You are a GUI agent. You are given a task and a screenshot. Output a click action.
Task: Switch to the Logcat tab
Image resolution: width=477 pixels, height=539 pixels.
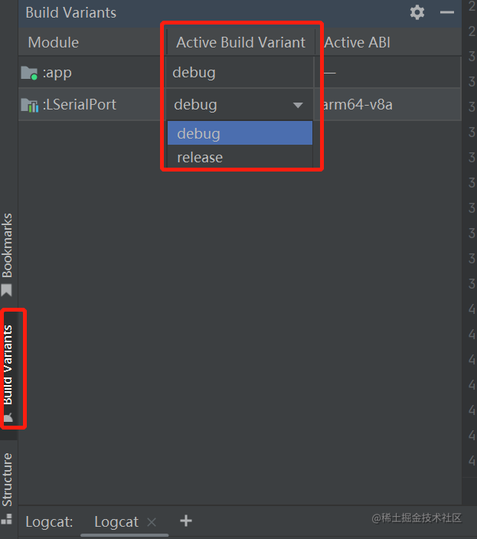[116, 522]
